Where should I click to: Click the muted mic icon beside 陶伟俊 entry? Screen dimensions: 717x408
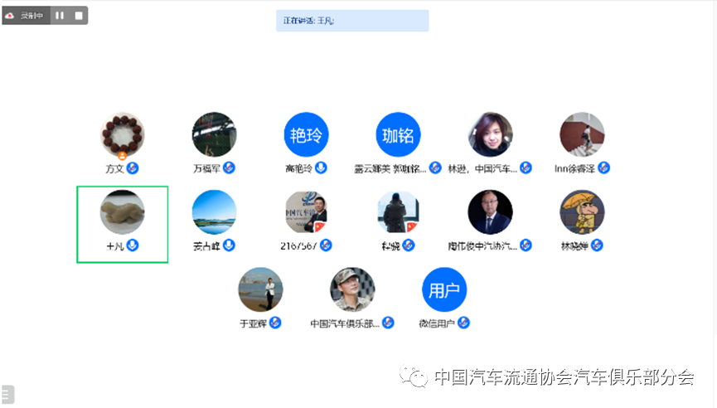coord(526,245)
